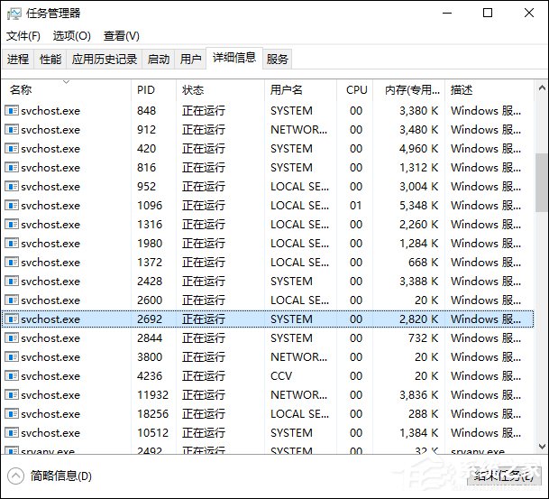Sort by the 名称 column header
This screenshot has width=549, height=499.
[x=67, y=89]
